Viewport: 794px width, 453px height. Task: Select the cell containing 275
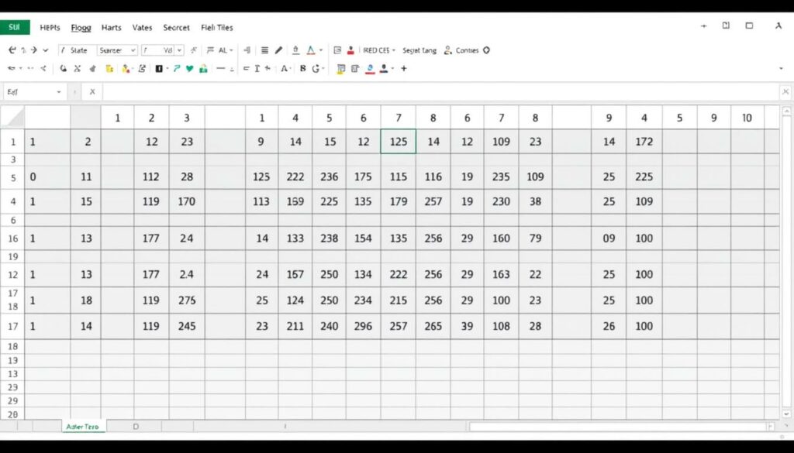click(187, 300)
